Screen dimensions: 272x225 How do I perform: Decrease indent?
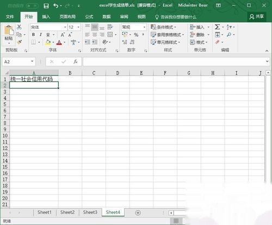(88, 42)
